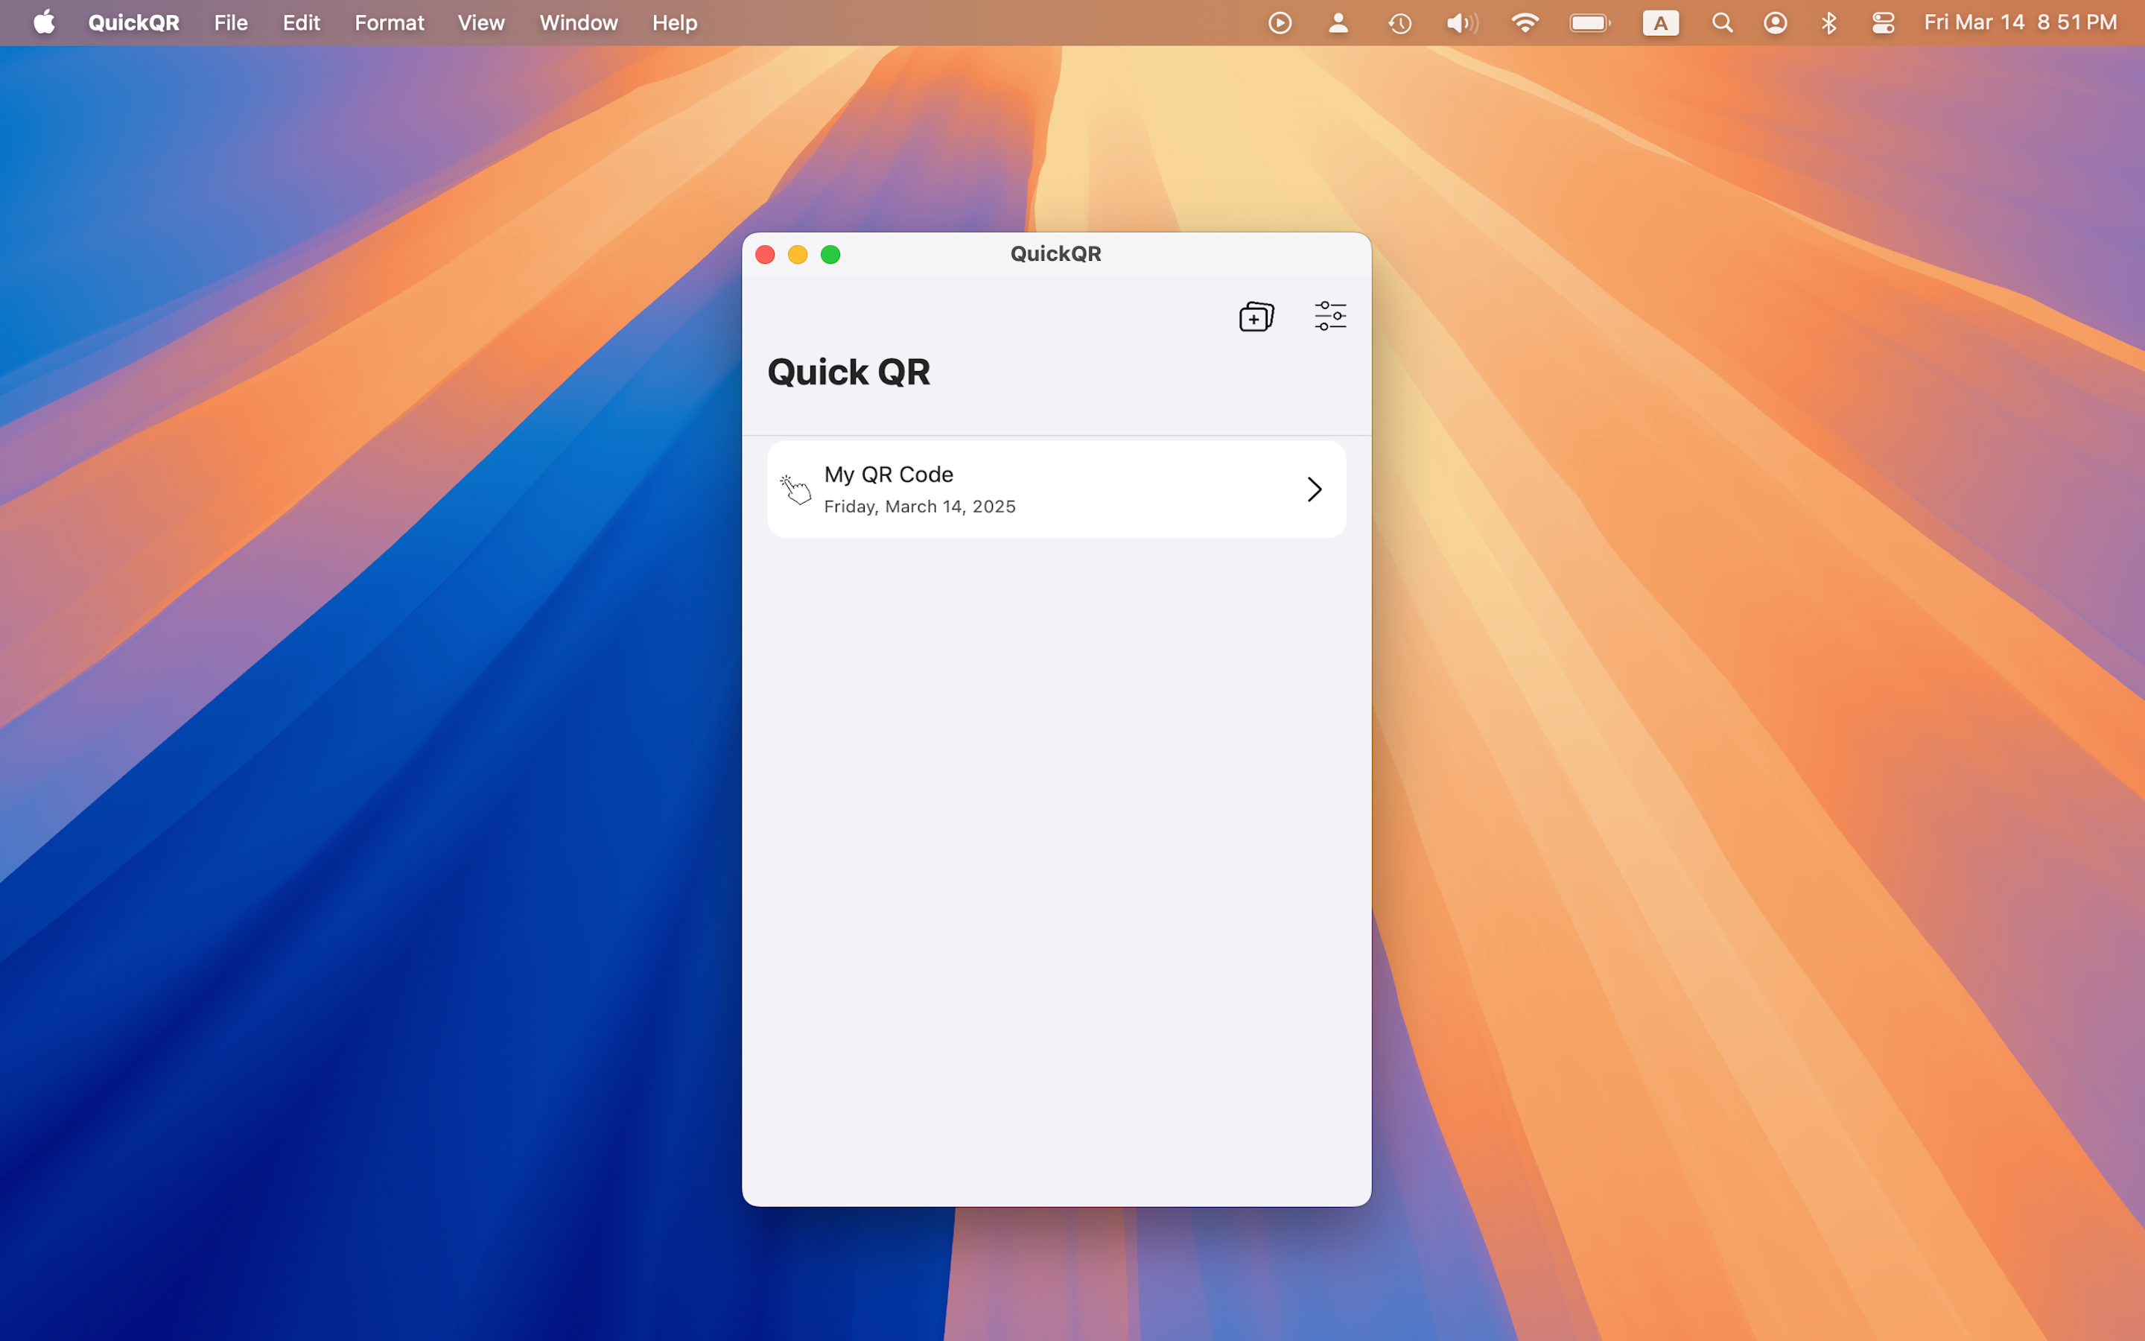The width and height of the screenshot is (2145, 1341).
Task: Open the Edit menu
Action: tap(302, 22)
